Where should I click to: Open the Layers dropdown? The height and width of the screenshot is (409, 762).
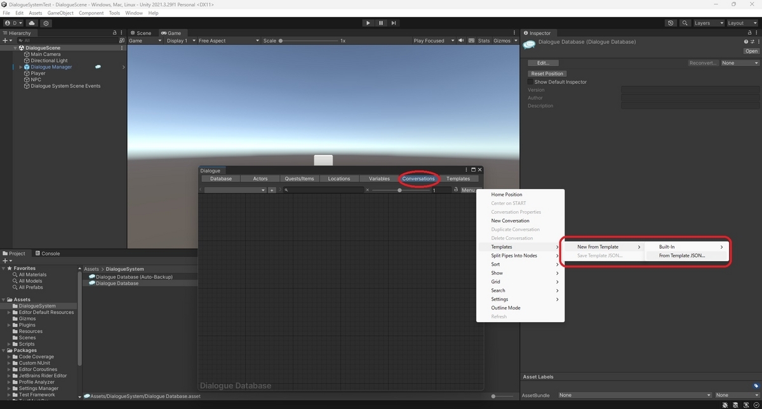pos(708,23)
